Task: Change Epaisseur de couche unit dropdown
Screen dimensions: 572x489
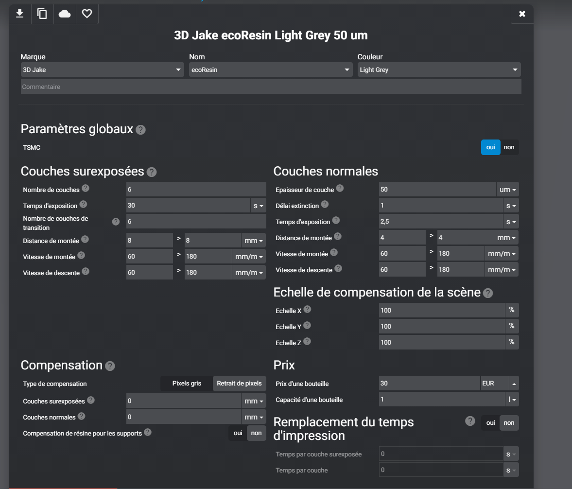Action: 507,190
